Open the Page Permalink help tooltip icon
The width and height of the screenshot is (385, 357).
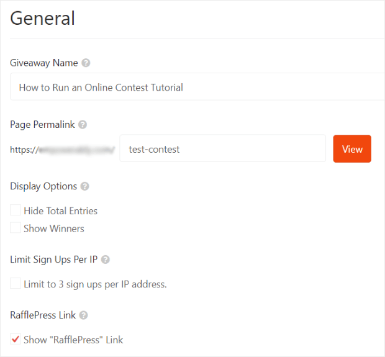click(x=83, y=125)
